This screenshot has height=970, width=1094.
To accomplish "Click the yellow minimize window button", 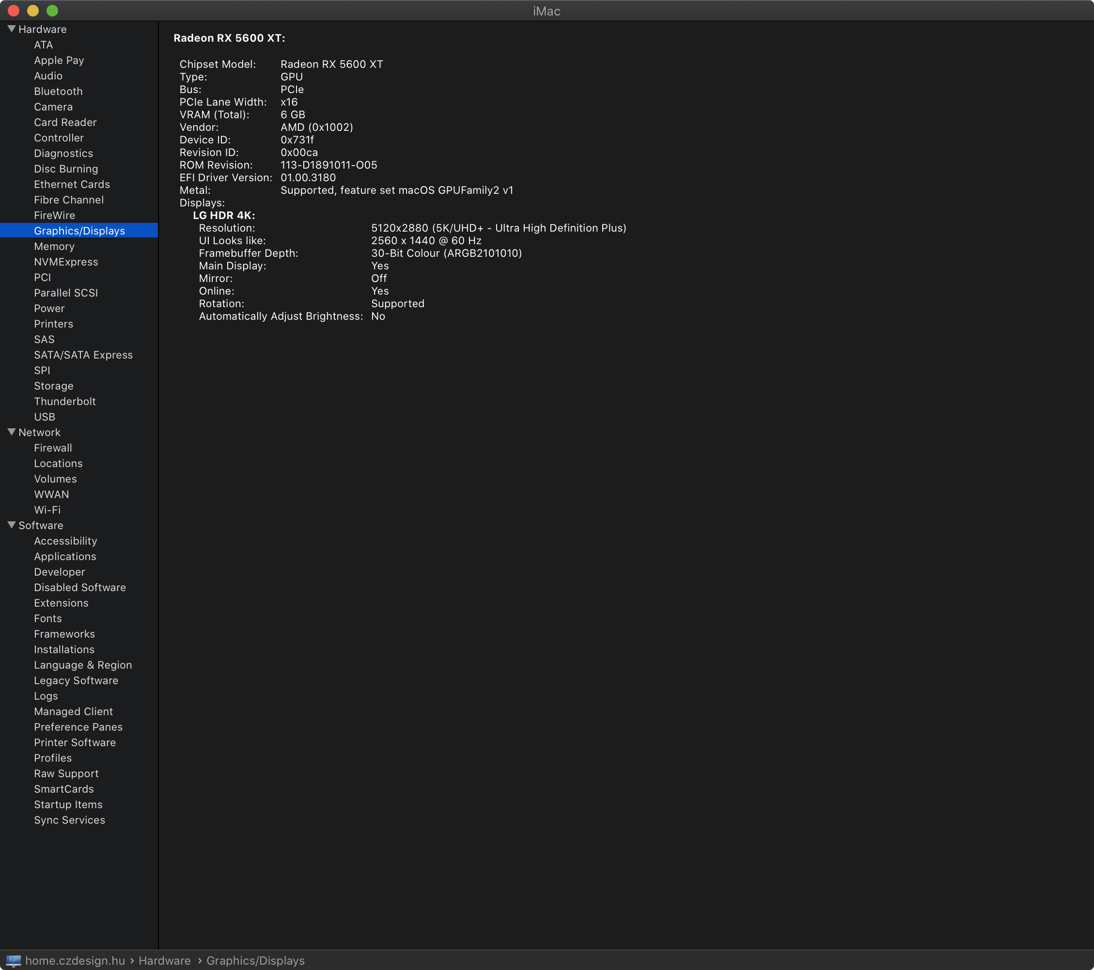I will tap(33, 11).
